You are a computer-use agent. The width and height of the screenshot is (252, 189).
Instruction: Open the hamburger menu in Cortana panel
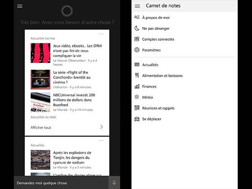pyautogui.click(x=20, y=6)
